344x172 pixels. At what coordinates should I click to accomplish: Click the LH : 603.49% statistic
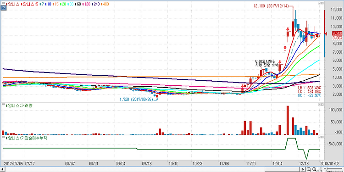point(309,88)
